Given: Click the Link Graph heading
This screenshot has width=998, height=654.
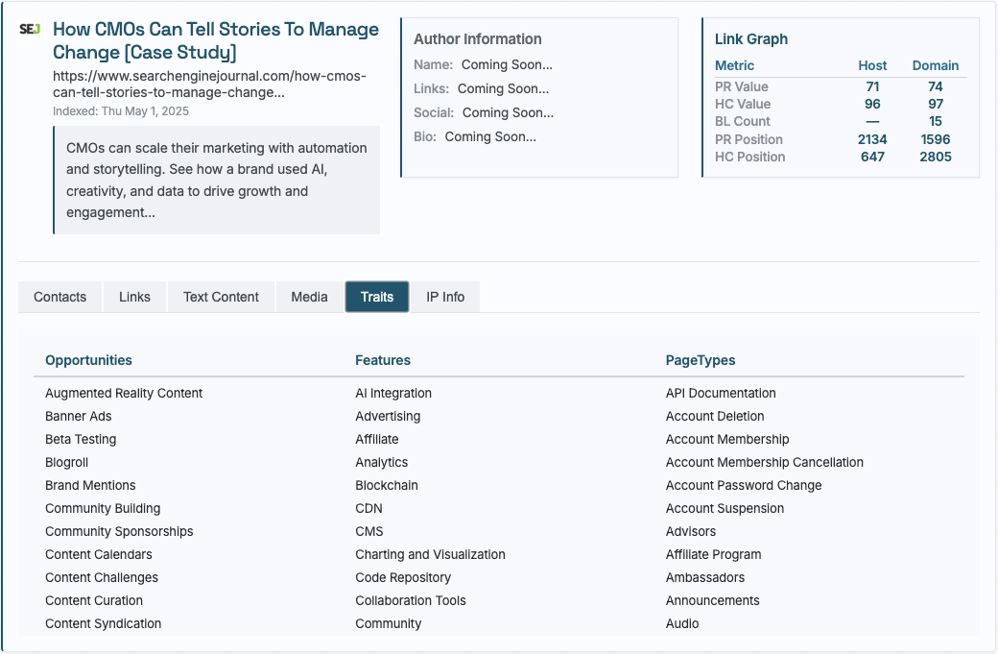Looking at the screenshot, I should [x=751, y=39].
